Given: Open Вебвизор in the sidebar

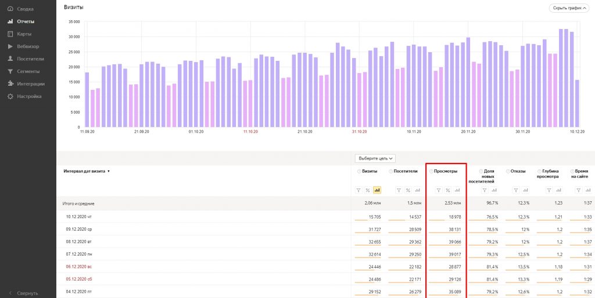Looking at the screenshot, I should pos(28,46).
